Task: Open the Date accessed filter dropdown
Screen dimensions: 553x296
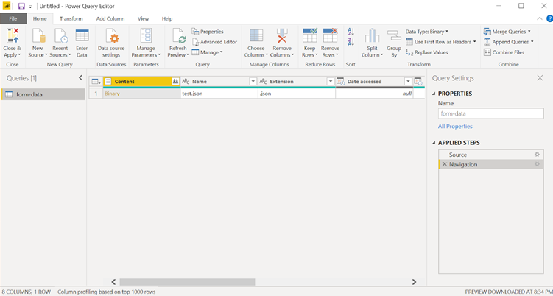Action: pos(408,82)
